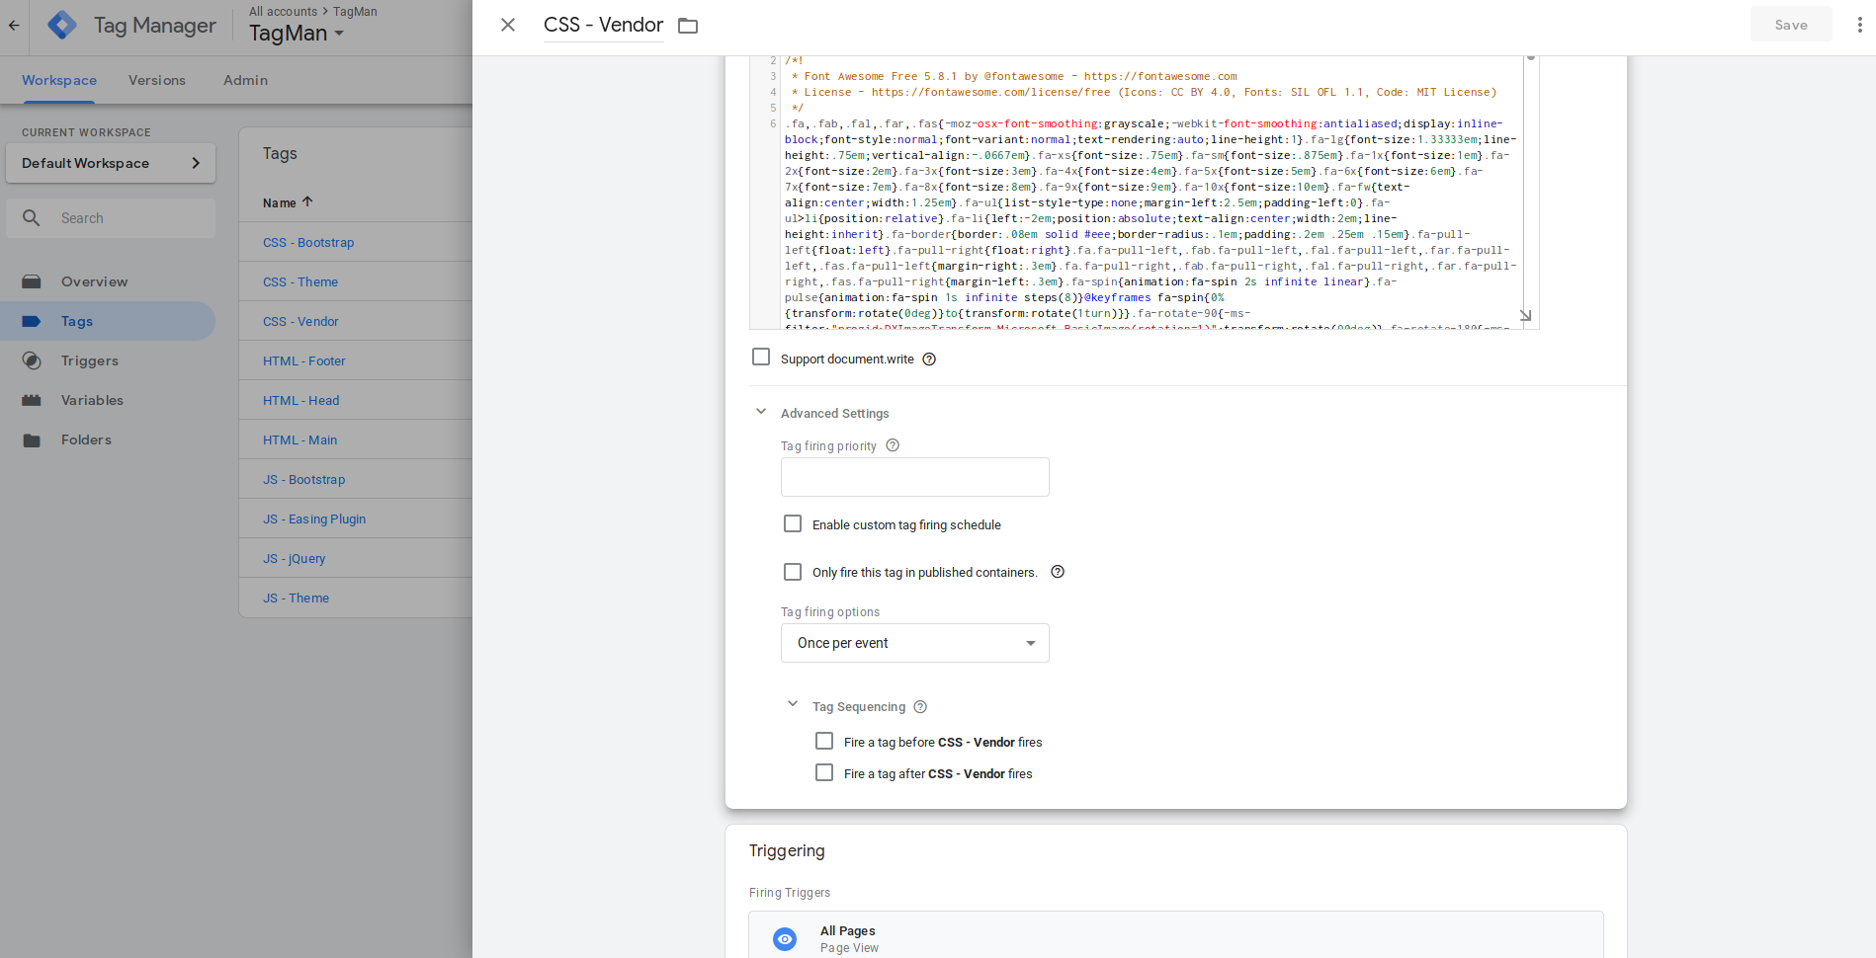Screen dimensions: 1876x958
Task: Click the Variables icon in the sidebar
Action: (32, 400)
